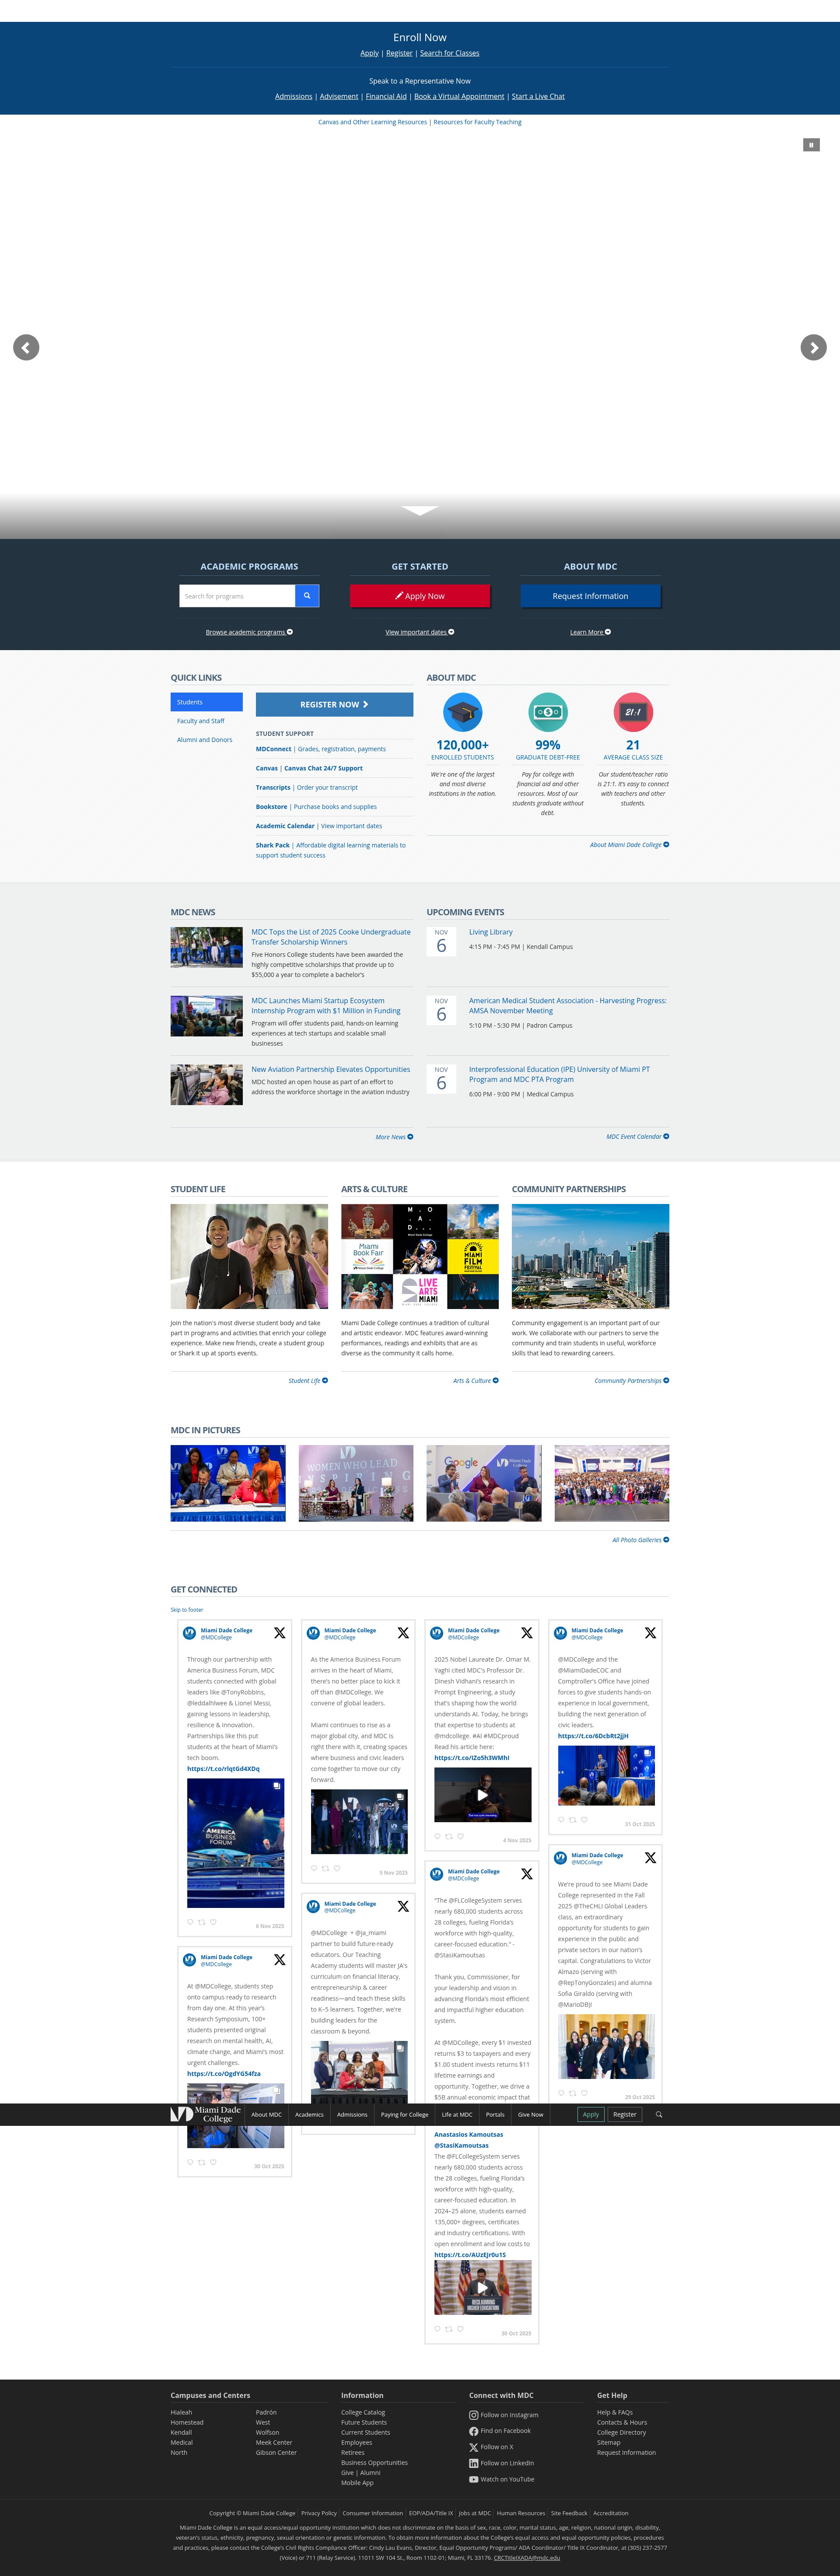Screen dimensions: 840x2576
Task: Click Miami Dade College logo in sticky nav
Action: [x=206, y=2114]
